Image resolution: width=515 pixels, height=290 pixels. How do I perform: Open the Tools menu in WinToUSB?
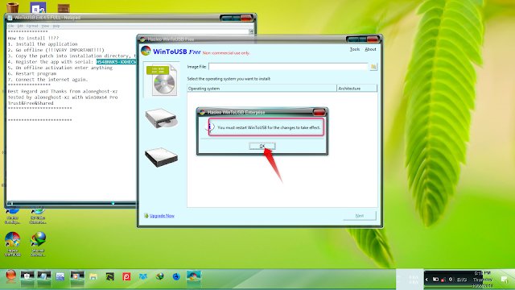pos(355,49)
